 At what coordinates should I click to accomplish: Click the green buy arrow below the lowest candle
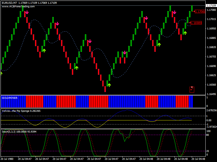tap(109, 85)
